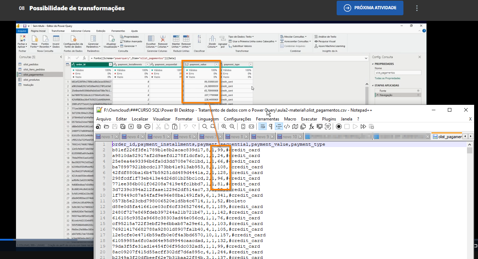The image size is (478, 259).
Task: Click Print icon in Notepad++ toolbar
Action: [147, 126]
